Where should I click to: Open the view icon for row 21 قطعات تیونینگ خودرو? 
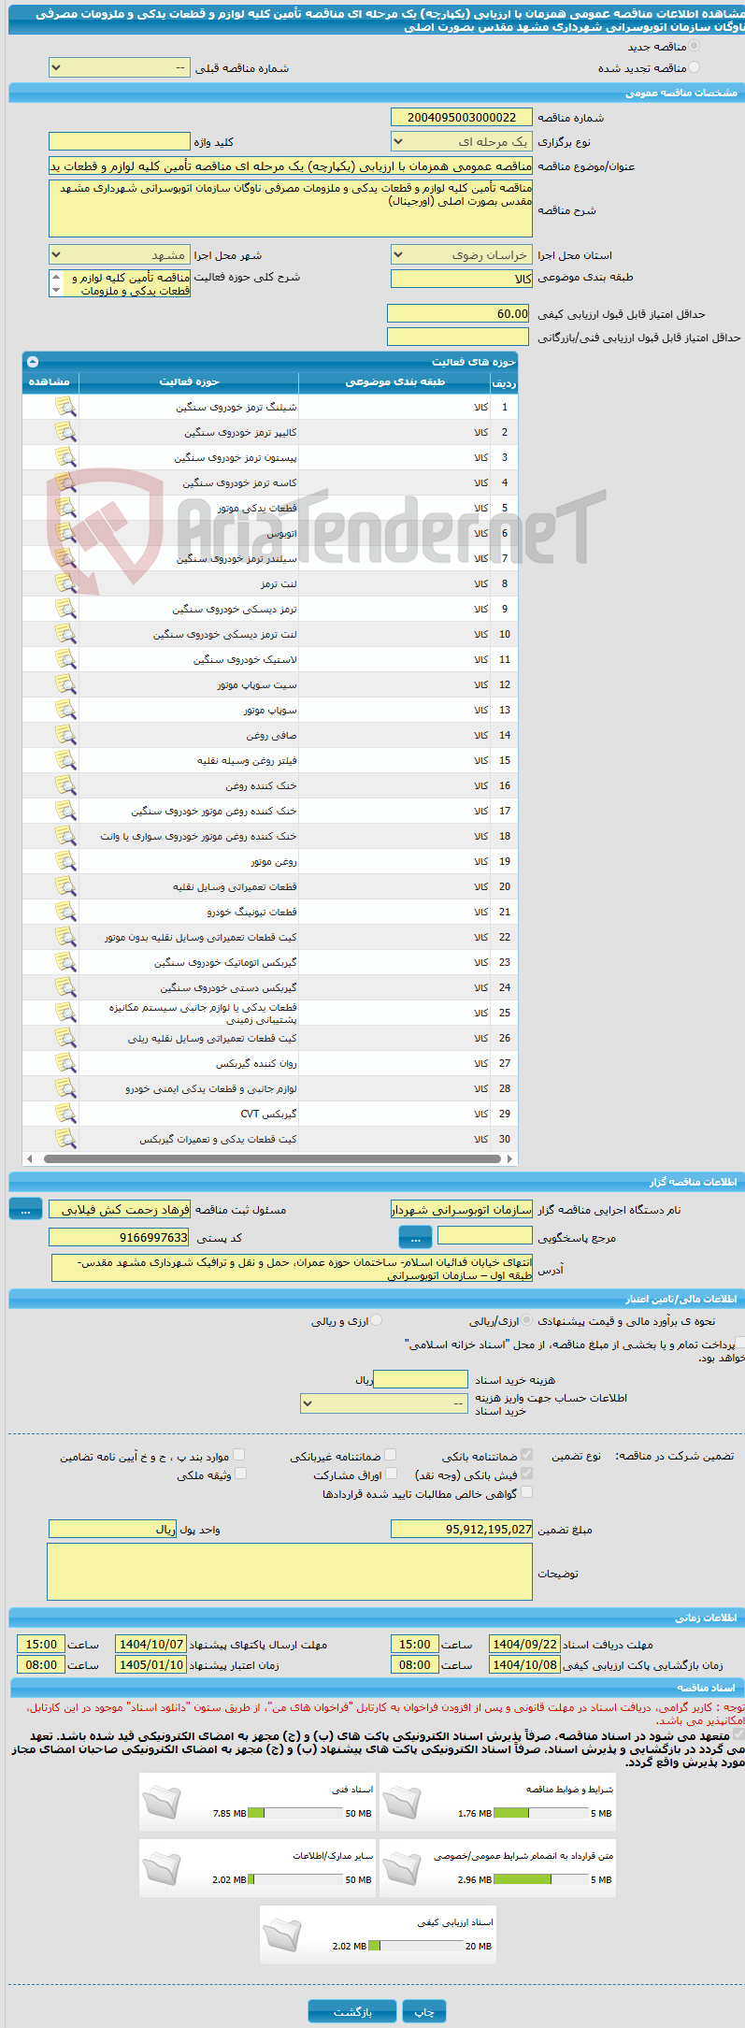[64, 912]
